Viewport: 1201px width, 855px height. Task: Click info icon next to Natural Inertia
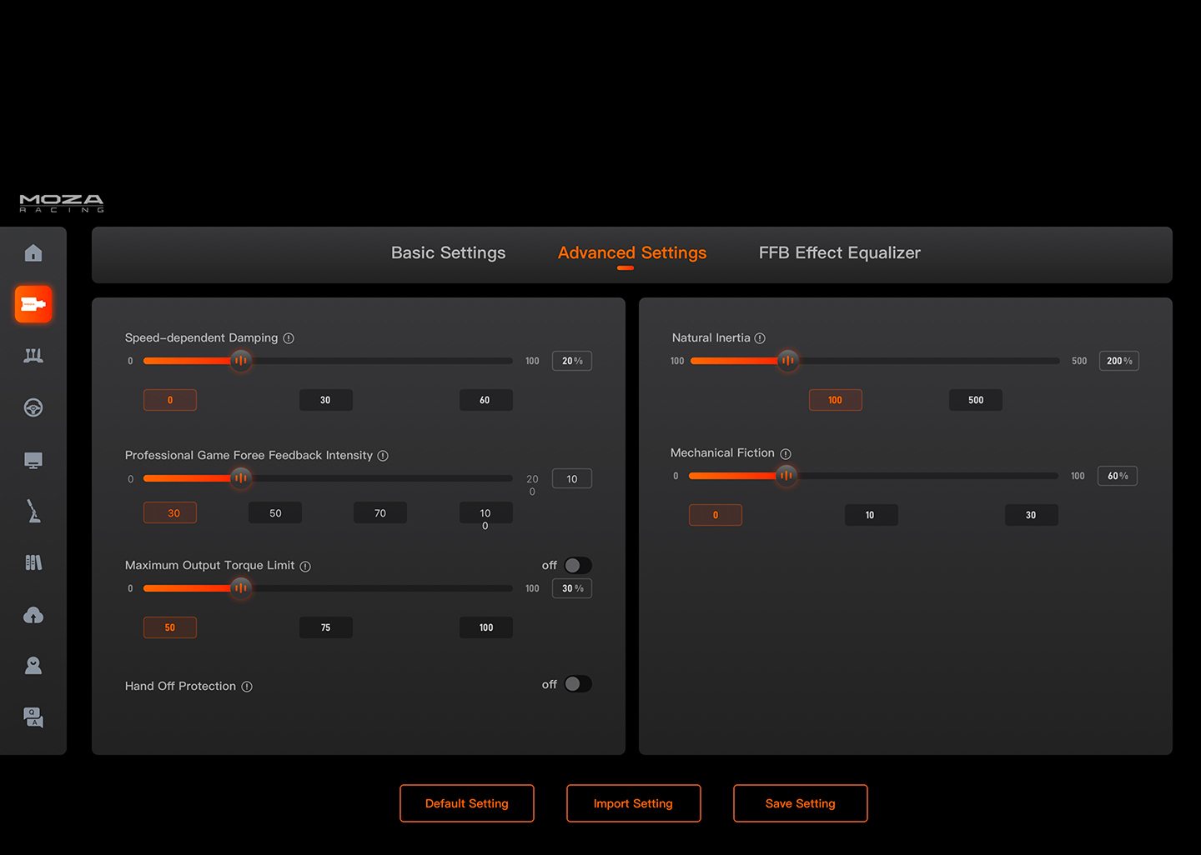pyautogui.click(x=760, y=338)
